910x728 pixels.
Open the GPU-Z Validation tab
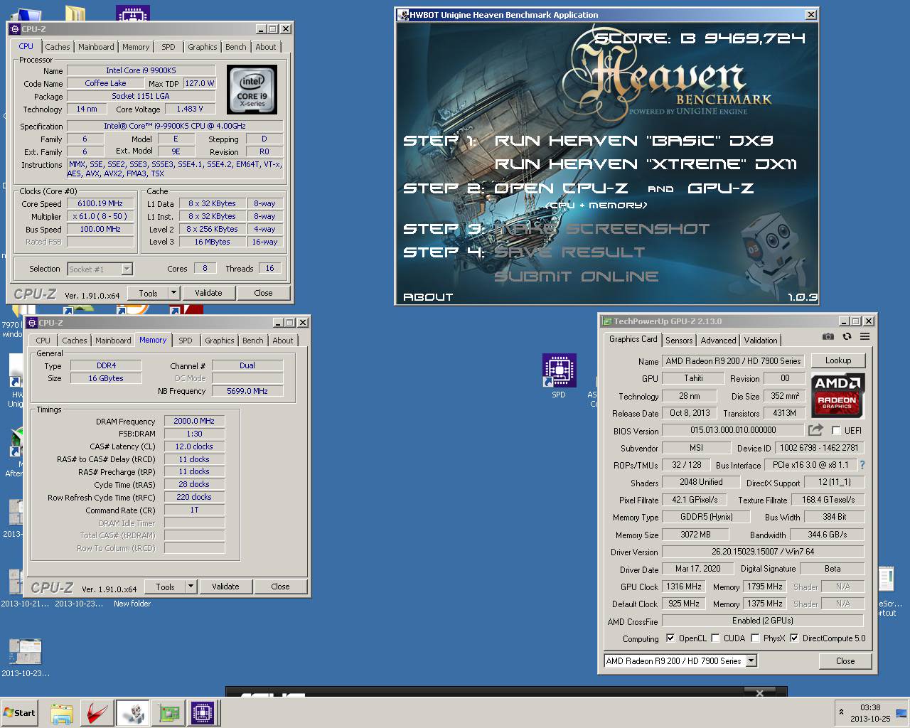pyautogui.click(x=761, y=341)
